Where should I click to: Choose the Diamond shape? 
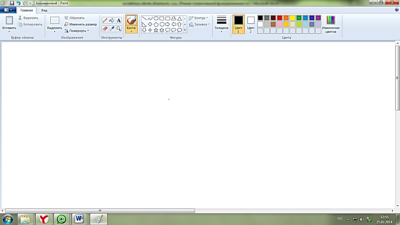point(150,24)
